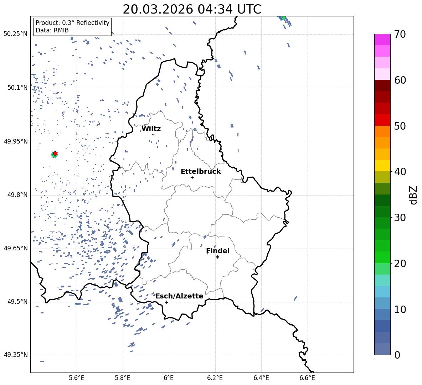Click the Wiltz station cross marker
422x385 pixels.
coord(153,135)
